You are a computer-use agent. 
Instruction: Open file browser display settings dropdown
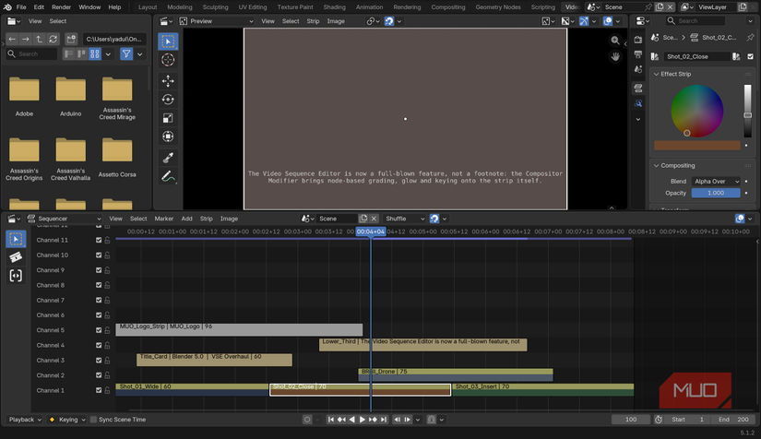click(x=108, y=53)
